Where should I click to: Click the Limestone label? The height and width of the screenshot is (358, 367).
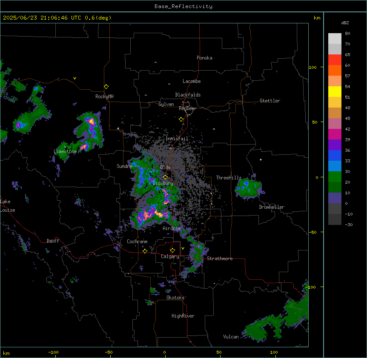(x=65, y=151)
